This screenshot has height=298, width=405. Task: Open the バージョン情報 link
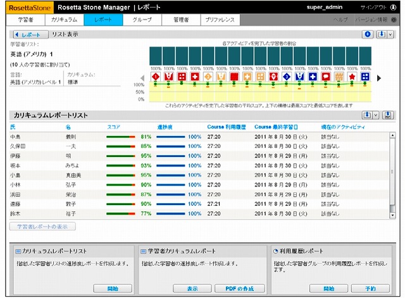point(371,20)
